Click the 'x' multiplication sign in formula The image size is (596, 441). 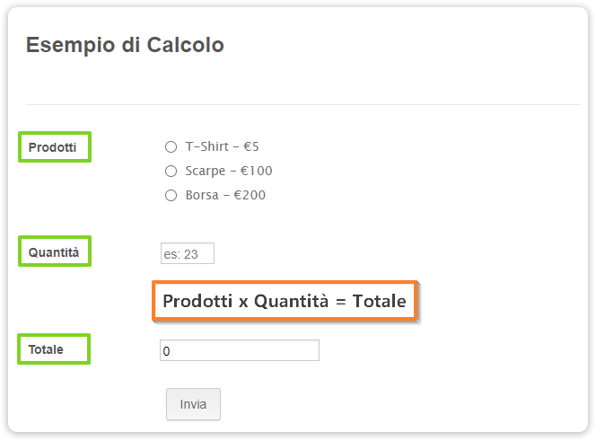(x=243, y=303)
